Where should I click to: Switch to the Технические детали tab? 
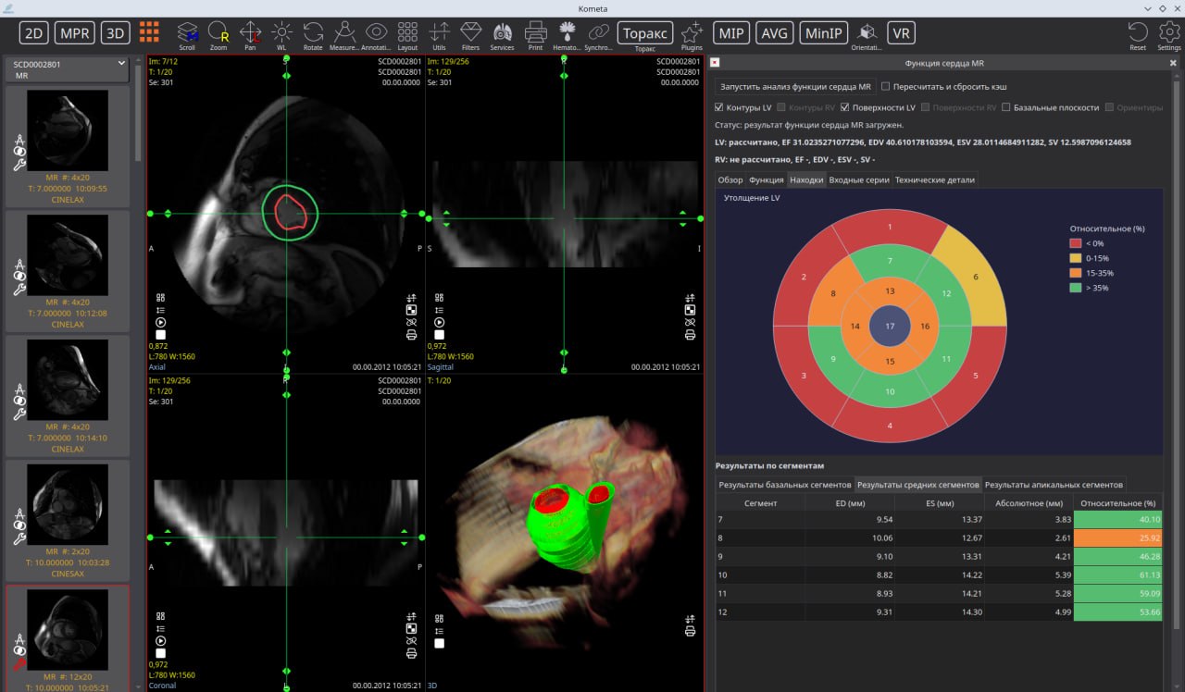933,179
